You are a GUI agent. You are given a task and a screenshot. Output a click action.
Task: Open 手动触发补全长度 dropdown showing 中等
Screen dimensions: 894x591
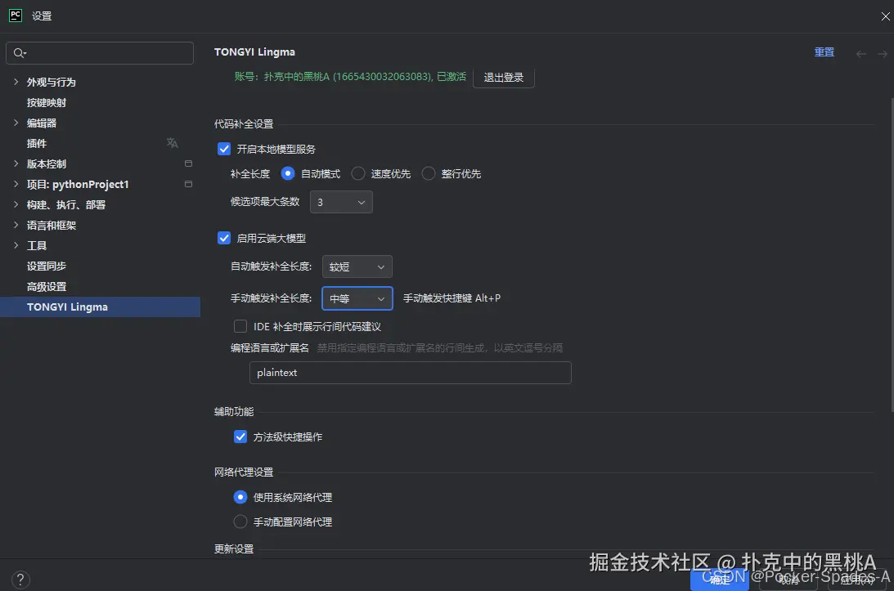[357, 298]
